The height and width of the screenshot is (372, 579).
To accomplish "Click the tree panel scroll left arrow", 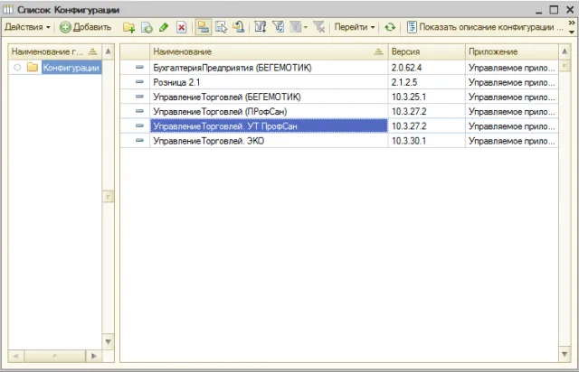I will [16, 356].
